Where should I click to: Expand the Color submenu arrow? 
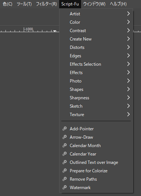(129, 22)
